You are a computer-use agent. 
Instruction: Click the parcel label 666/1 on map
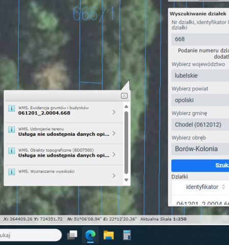click(x=93, y=13)
